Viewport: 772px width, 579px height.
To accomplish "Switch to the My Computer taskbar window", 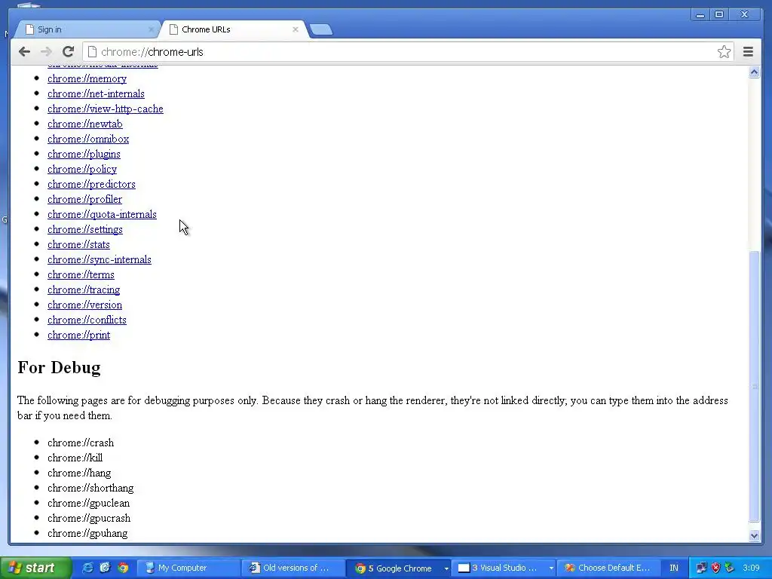I will point(188,568).
